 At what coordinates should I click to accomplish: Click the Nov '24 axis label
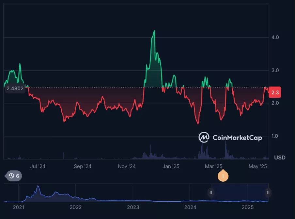point(127,166)
